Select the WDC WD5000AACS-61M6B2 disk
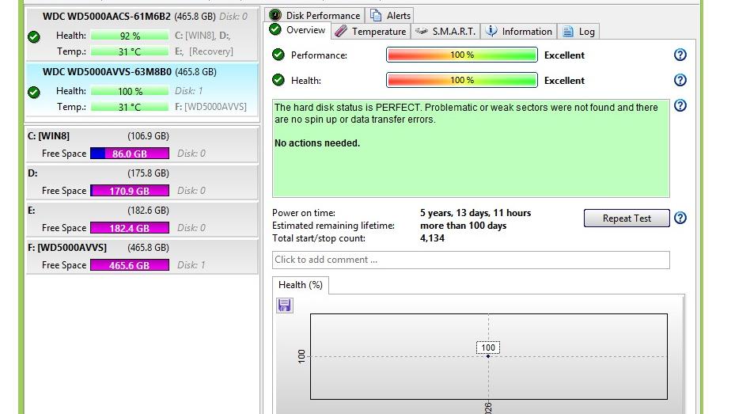The width and height of the screenshot is (735, 414). point(142,34)
